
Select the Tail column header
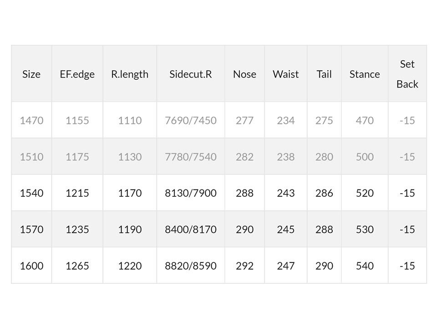click(324, 74)
